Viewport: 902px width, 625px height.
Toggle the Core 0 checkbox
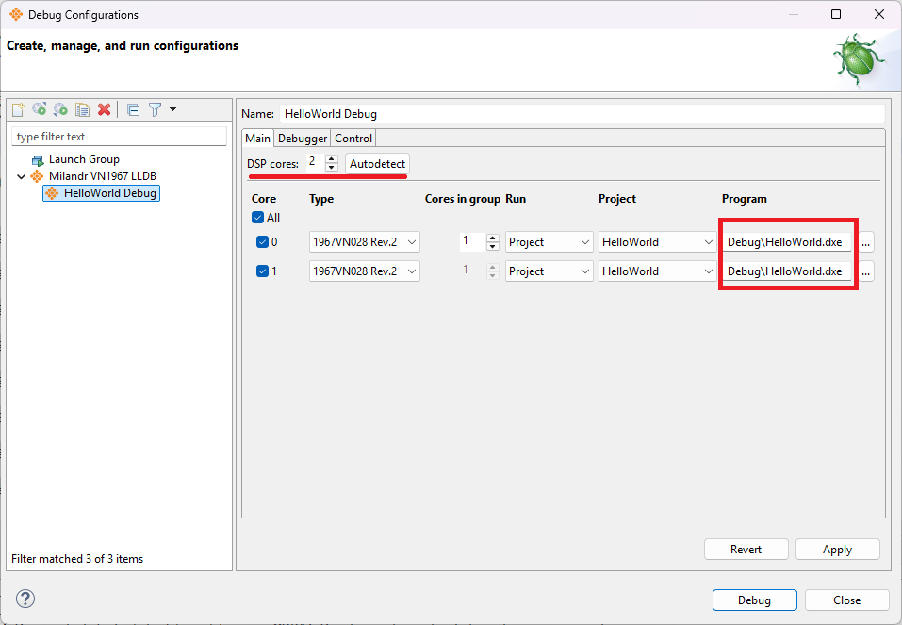263,242
